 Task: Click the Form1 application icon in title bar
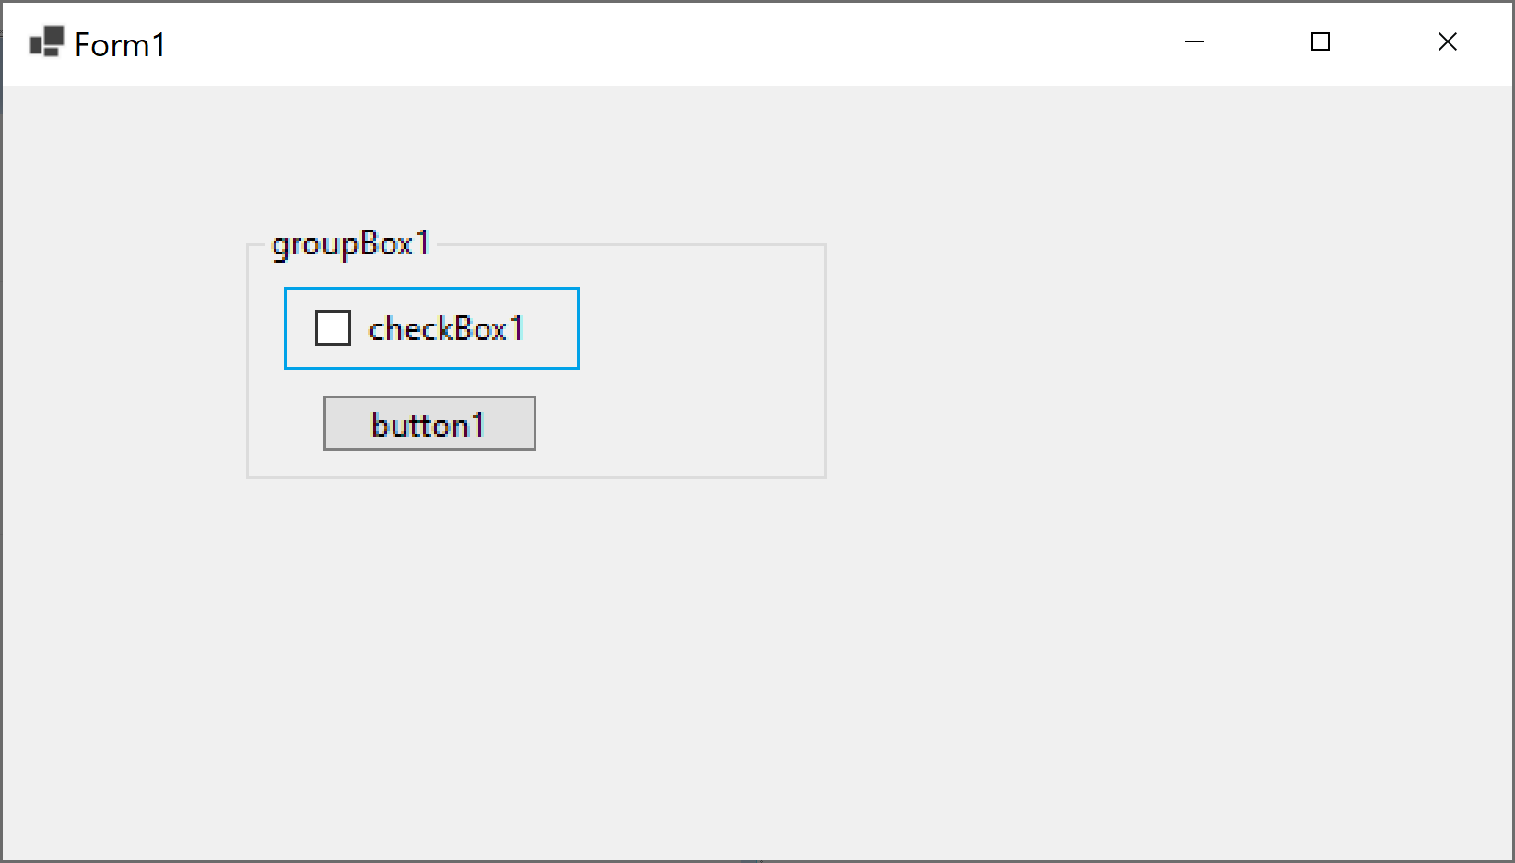(45, 41)
